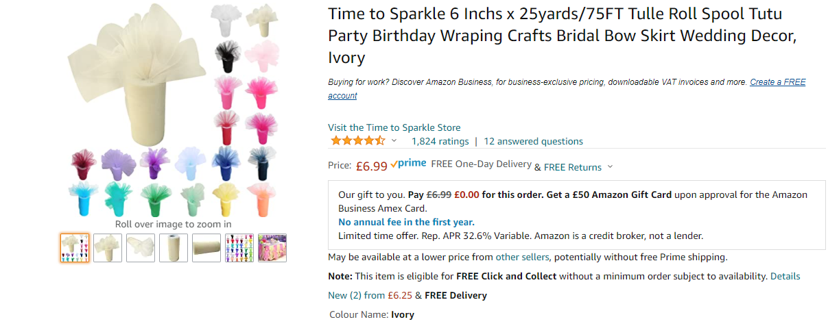The width and height of the screenshot is (828, 326).
Task: Select the upright ivory roll thumbnail
Action: 174,248
